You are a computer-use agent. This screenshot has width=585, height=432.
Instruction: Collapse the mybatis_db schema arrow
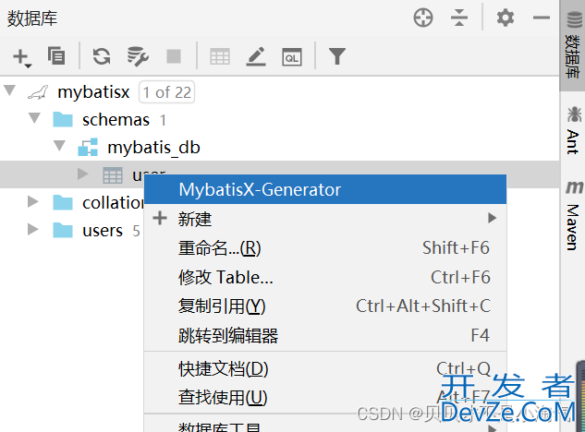59,145
